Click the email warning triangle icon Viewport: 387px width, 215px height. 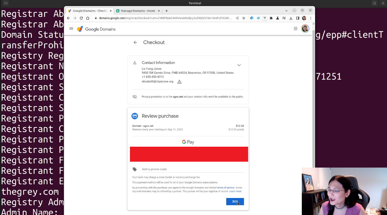[x=179, y=82]
